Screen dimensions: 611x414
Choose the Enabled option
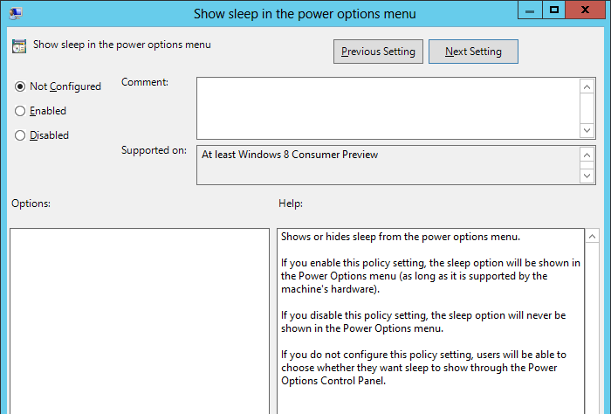[20, 111]
